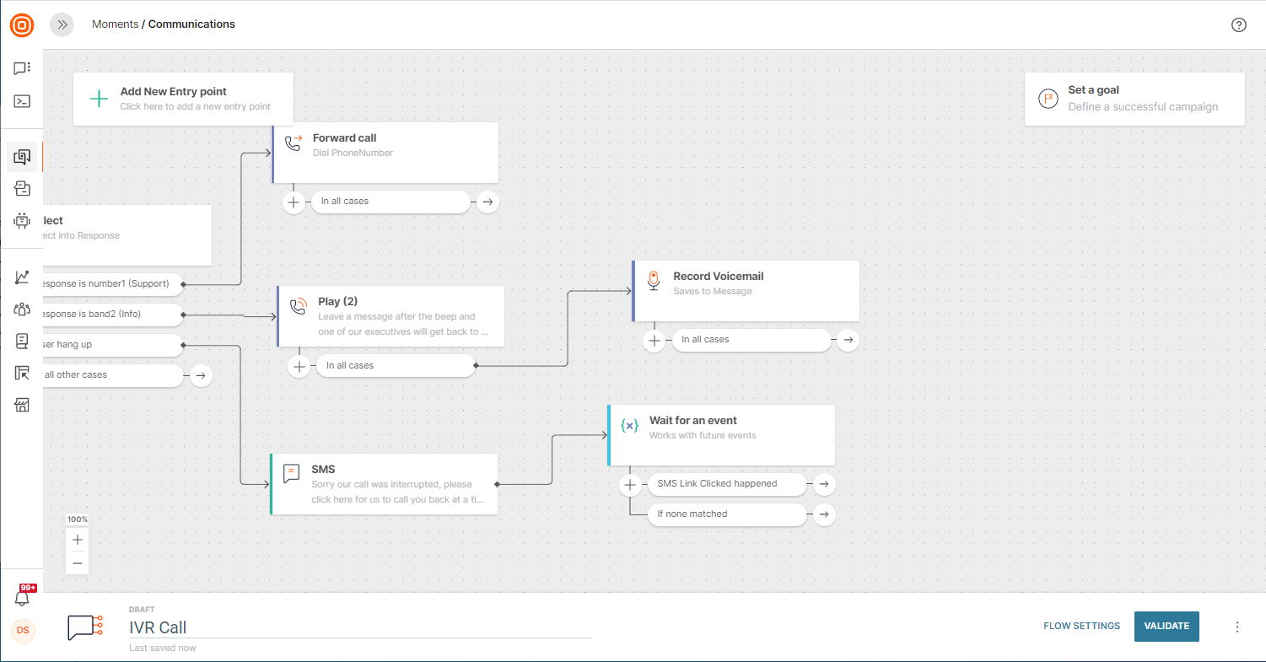Click the Infobip logo icon

point(22,25)
